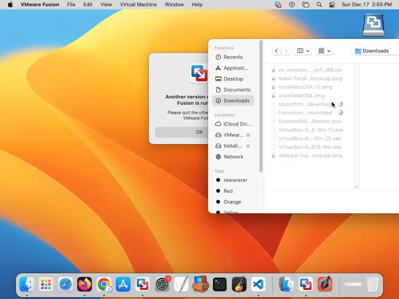Open Visual Studio Code in the Dock
Screen dimensions: 399x299
pos(258,284)
